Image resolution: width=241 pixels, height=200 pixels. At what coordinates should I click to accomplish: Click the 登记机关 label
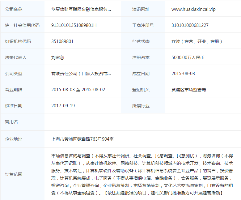tap(141, 90)
